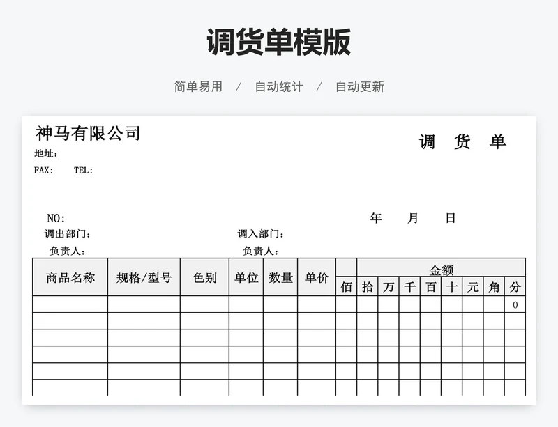Click the 自动更新 subtitle text
The image size is (558, 427).
pos(360,86)
